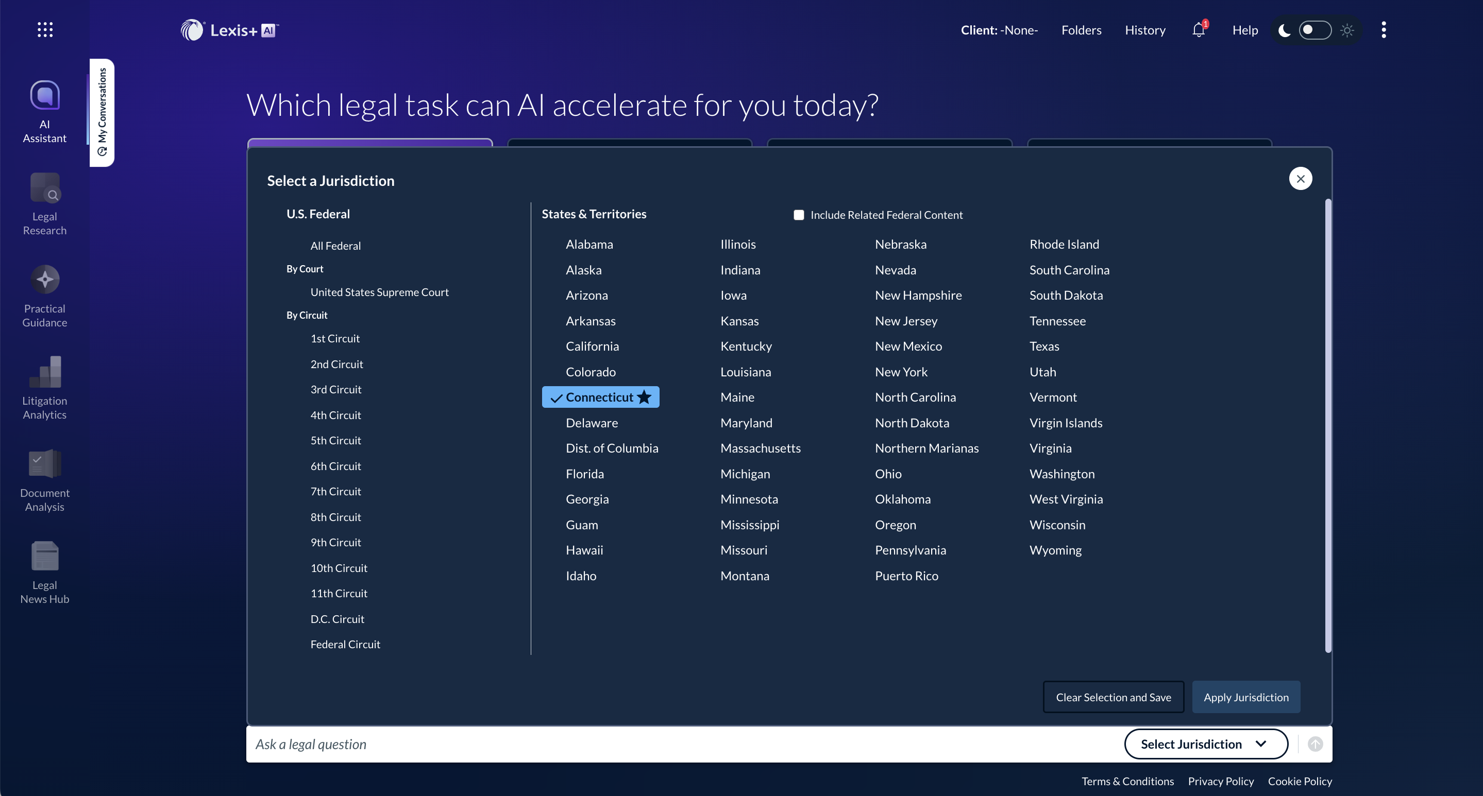Expand the My Conversations side panel
The width and height of the screenshot is (1483, 796).
(x=102, y=112)
